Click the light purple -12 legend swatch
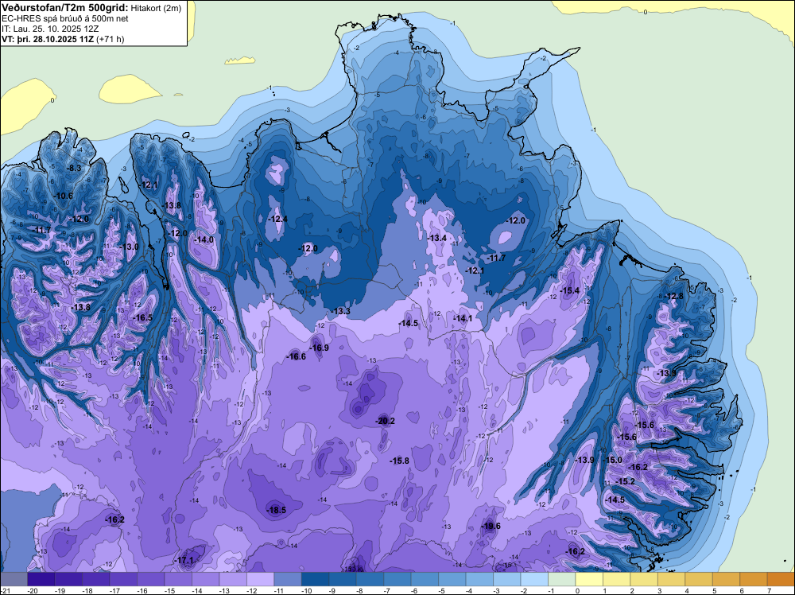This screenshot has height=595, width=795. 260,580
